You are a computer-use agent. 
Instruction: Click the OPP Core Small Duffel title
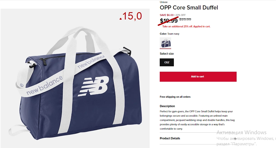point(189,8)
